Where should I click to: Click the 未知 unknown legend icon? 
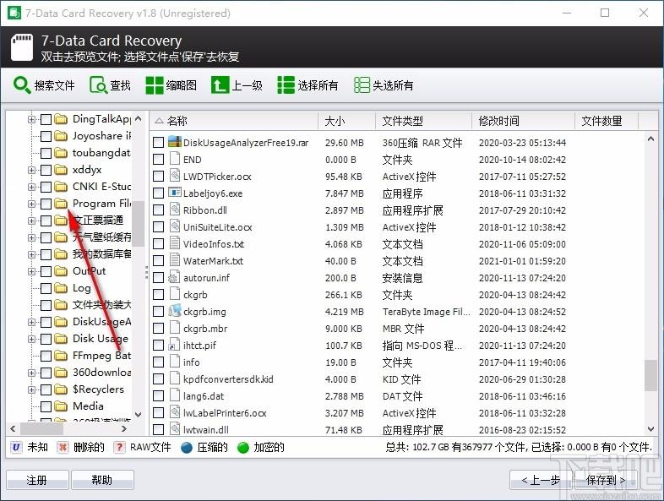[16, 447]
